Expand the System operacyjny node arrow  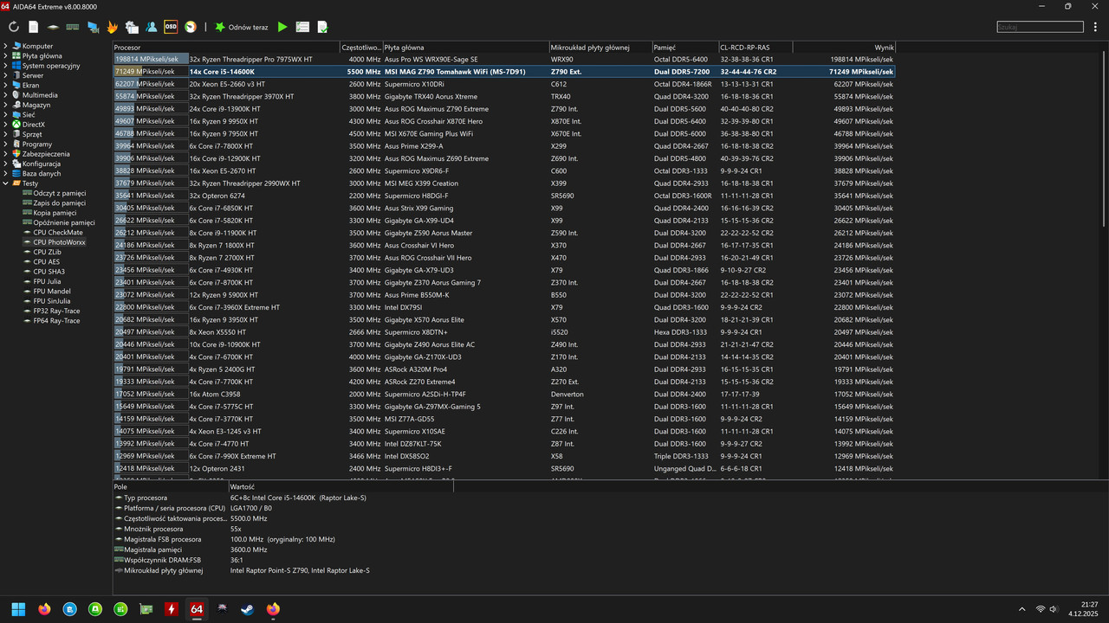tap(6, 66)
